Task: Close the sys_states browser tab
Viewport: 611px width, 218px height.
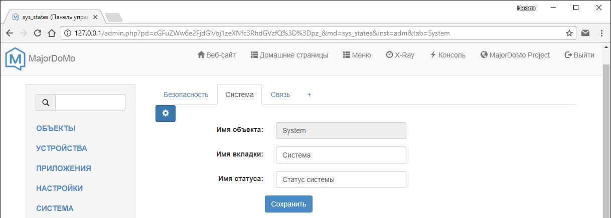Action: click(x=95, y=17)
